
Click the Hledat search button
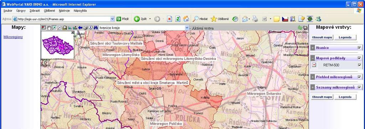(x=200, y=19)
